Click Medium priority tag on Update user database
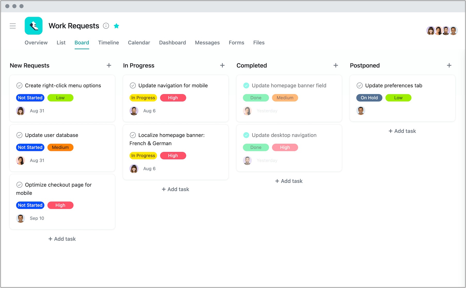 tap(60, 147)
